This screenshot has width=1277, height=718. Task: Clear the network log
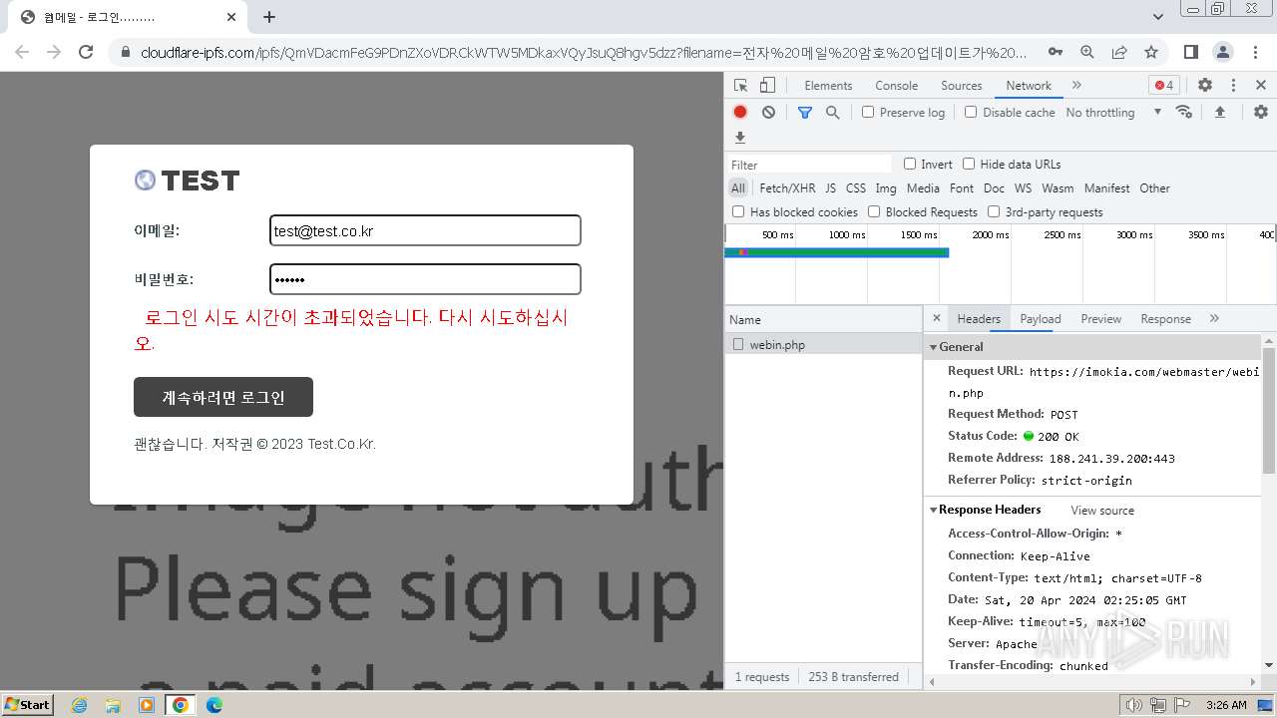pos(768,113)
